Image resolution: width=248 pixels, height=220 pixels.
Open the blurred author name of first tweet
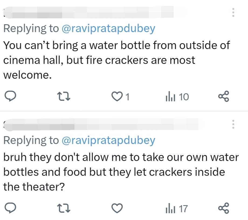(89, 12)
